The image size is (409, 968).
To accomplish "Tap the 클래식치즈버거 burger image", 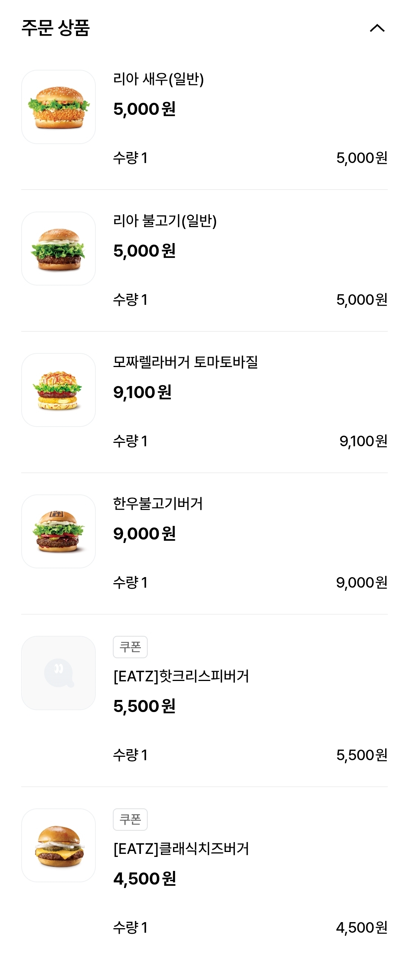I will [x=58, y=845].
